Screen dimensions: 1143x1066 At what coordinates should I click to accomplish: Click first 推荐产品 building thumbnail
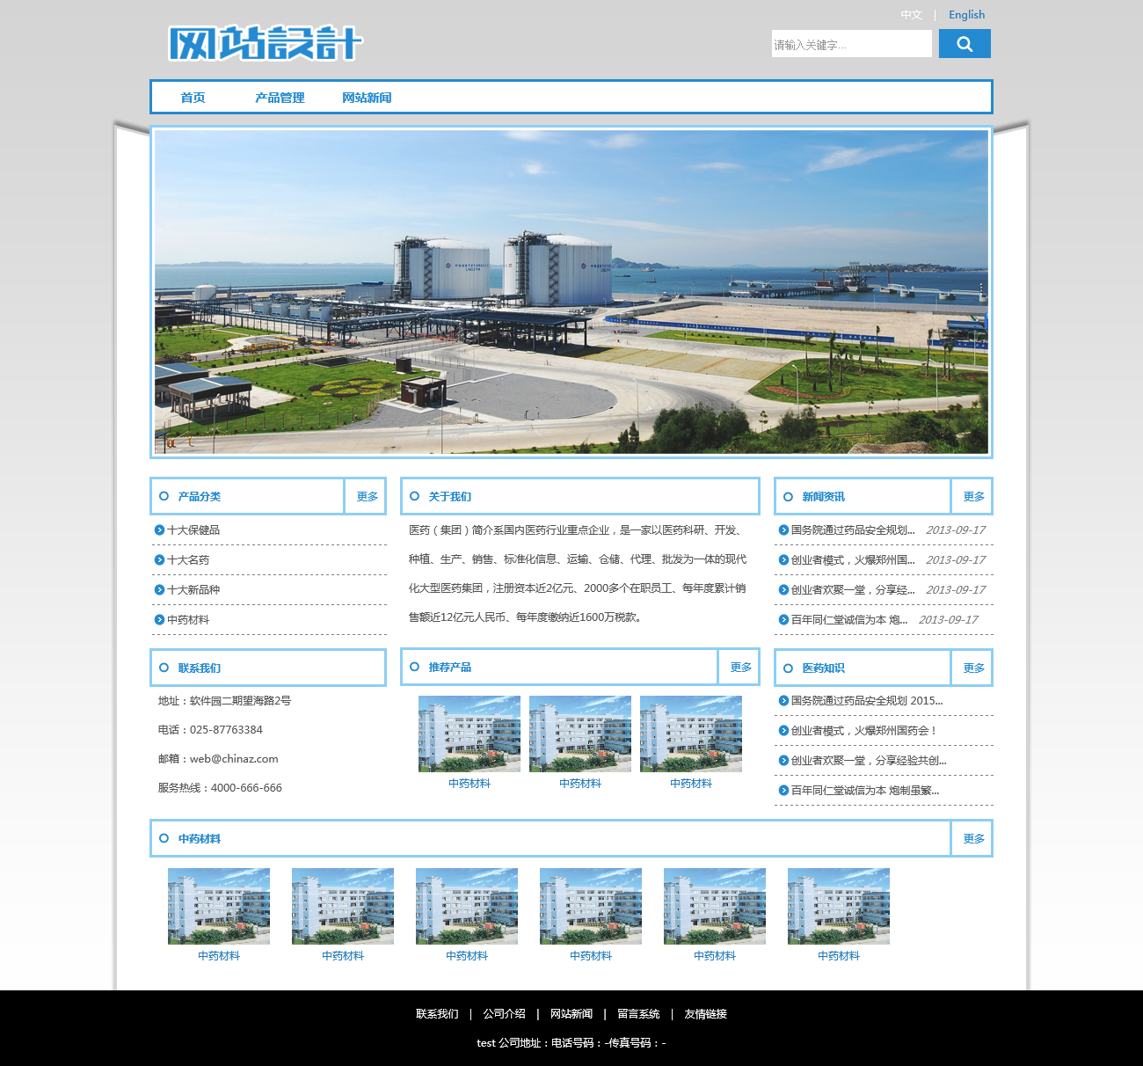click(470, 734)
